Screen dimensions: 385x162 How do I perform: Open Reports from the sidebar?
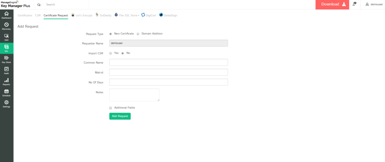[x=6, y=81]
